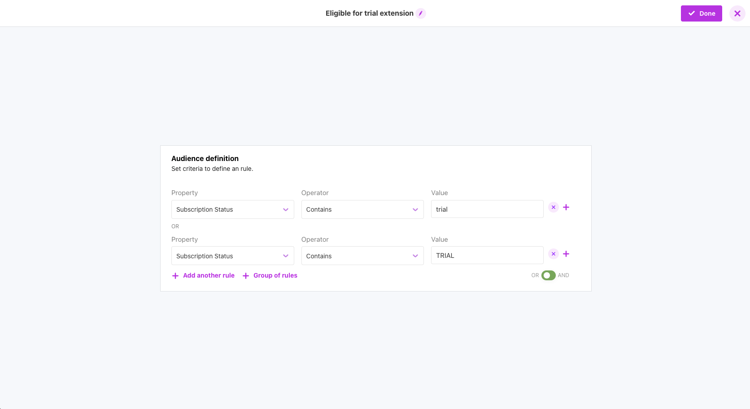Select Group of rules
Screen dimensions: 750x409
pyautogui.click(x=275, y=275)
